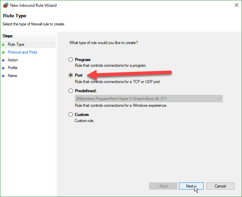The height and width of the screenshot is (197, 242).
Task: Click the firewall wizard title bar icon
Action: pos(5,5)
